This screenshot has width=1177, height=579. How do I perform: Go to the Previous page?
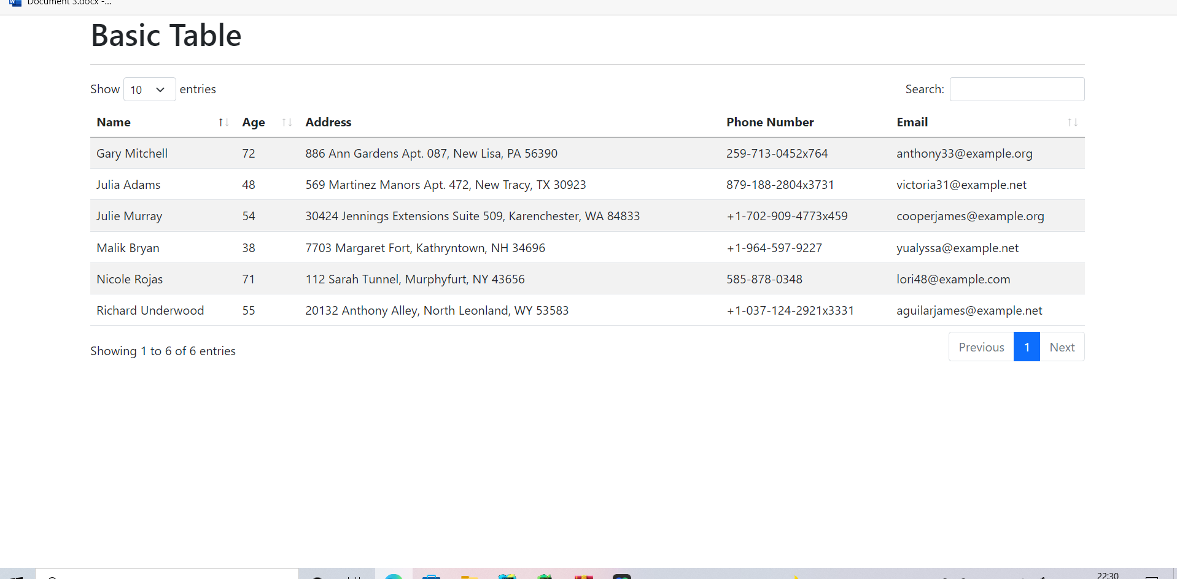pyautogui.click(x=981, y=347)
